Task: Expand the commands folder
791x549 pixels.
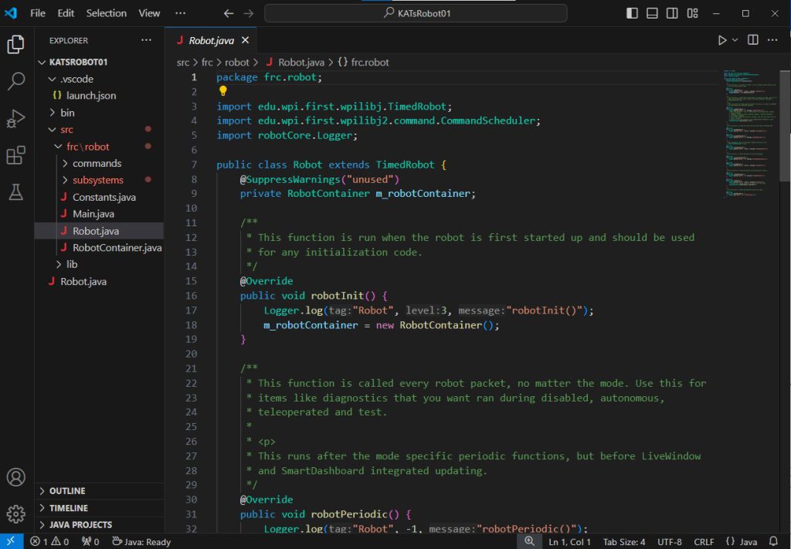Action: coord(99,164)
